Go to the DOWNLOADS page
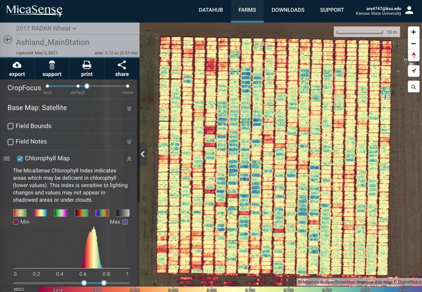Screen dimensions: 422x292 pyautogui.click(x=287, y=10)
